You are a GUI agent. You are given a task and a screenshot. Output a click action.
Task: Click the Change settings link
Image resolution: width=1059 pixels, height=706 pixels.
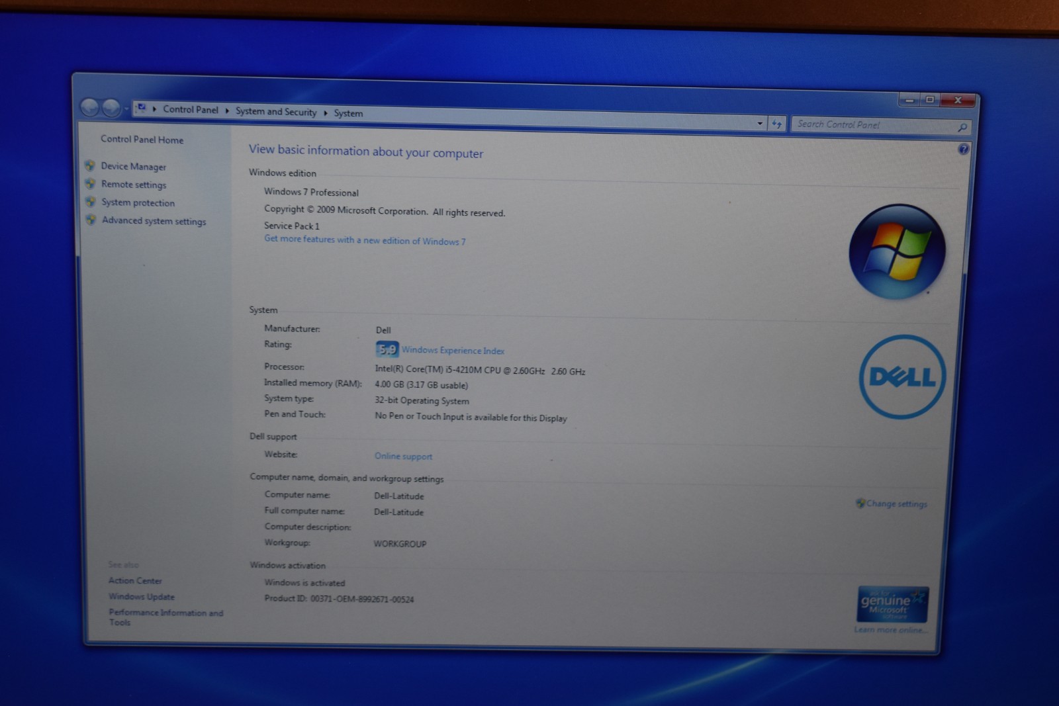click(x=897, y=504)
